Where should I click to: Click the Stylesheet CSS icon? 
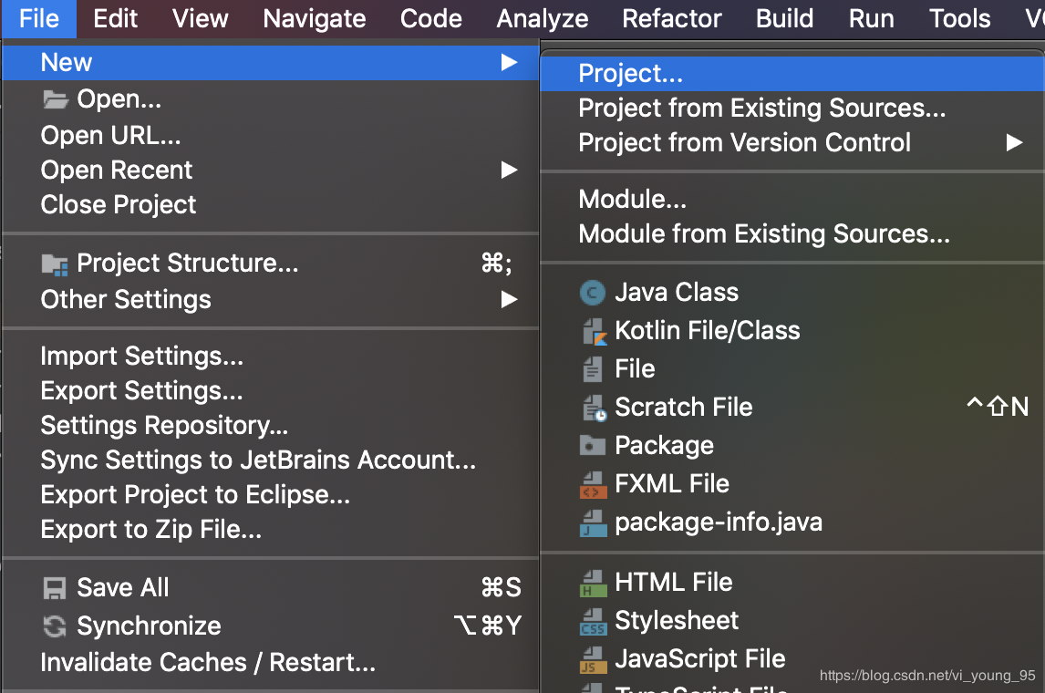593,621
